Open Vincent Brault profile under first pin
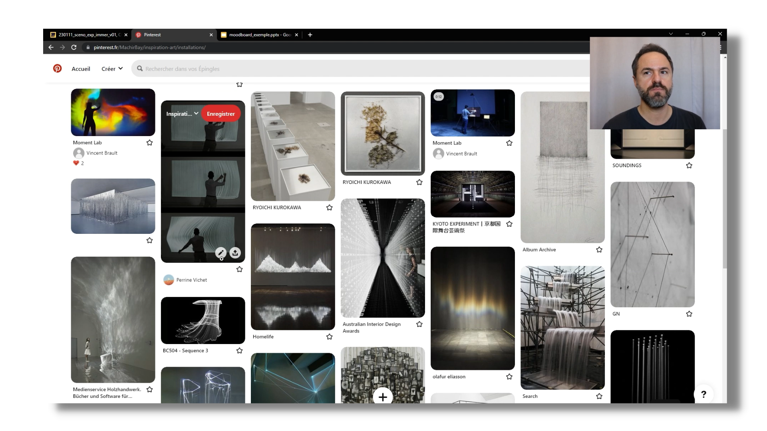 [x=102, y=153]
